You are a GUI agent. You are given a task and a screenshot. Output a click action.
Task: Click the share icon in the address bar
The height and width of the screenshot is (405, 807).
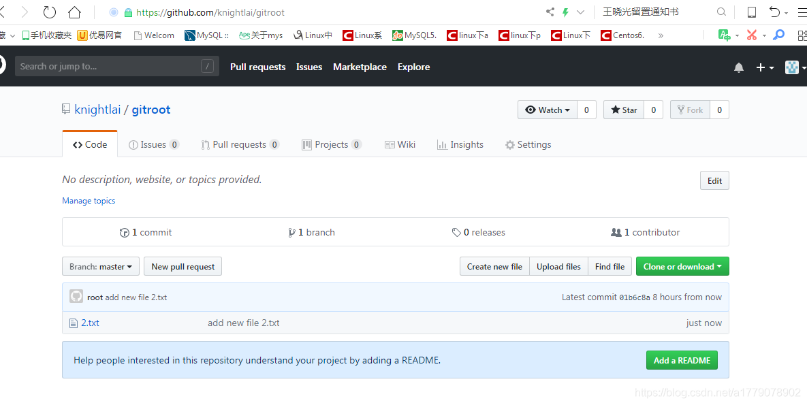[550, 12]
